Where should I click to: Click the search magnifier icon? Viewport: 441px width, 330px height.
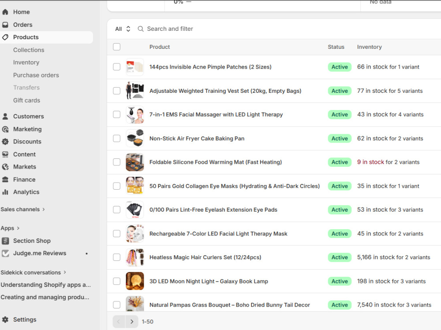coord(141,29)
